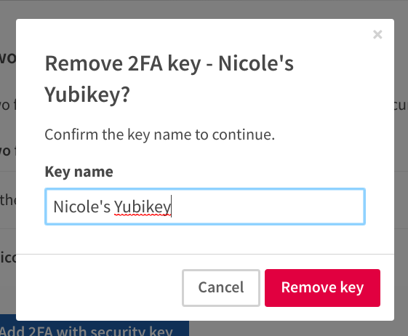The image size is (408, 336).
Task: Click the word Nicole's inside the input
Action: coord(82,207)
